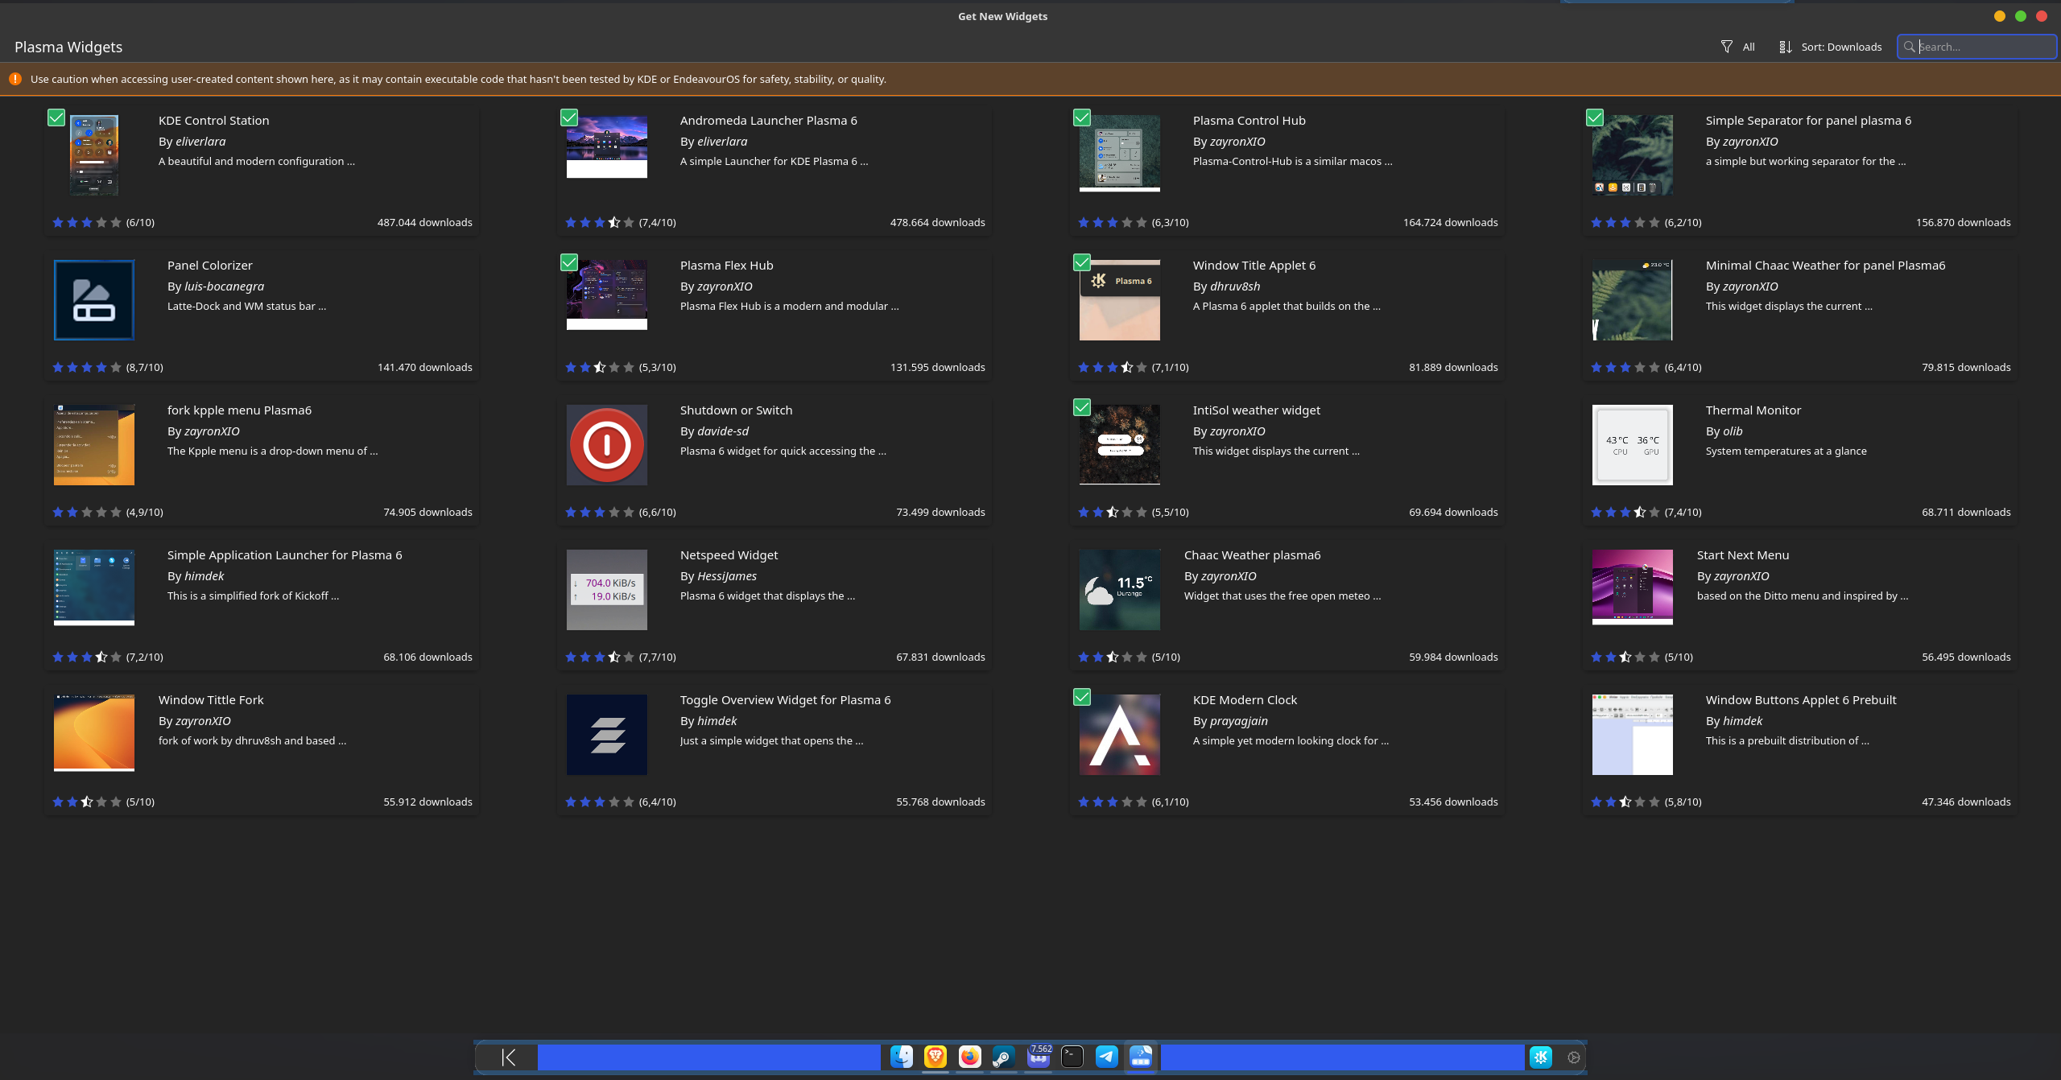Click the Shutdown or Switch power thumbnail
This screenshot has width=2061, height=1080.
[x=606, y=444]
